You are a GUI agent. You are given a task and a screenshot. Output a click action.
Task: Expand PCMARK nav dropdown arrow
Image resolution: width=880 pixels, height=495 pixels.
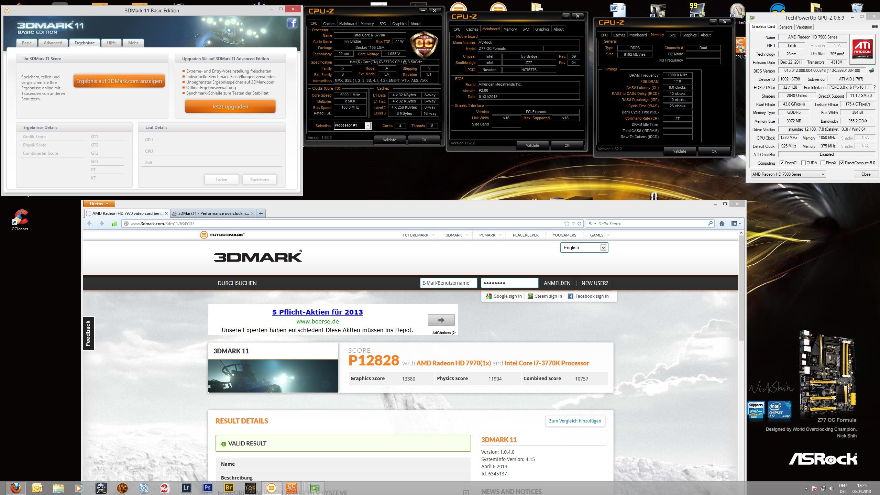click(500, 235)
